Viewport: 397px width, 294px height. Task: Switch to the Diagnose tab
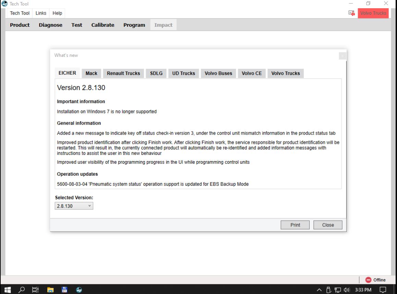pyautogui.click(x=50, y=25)
